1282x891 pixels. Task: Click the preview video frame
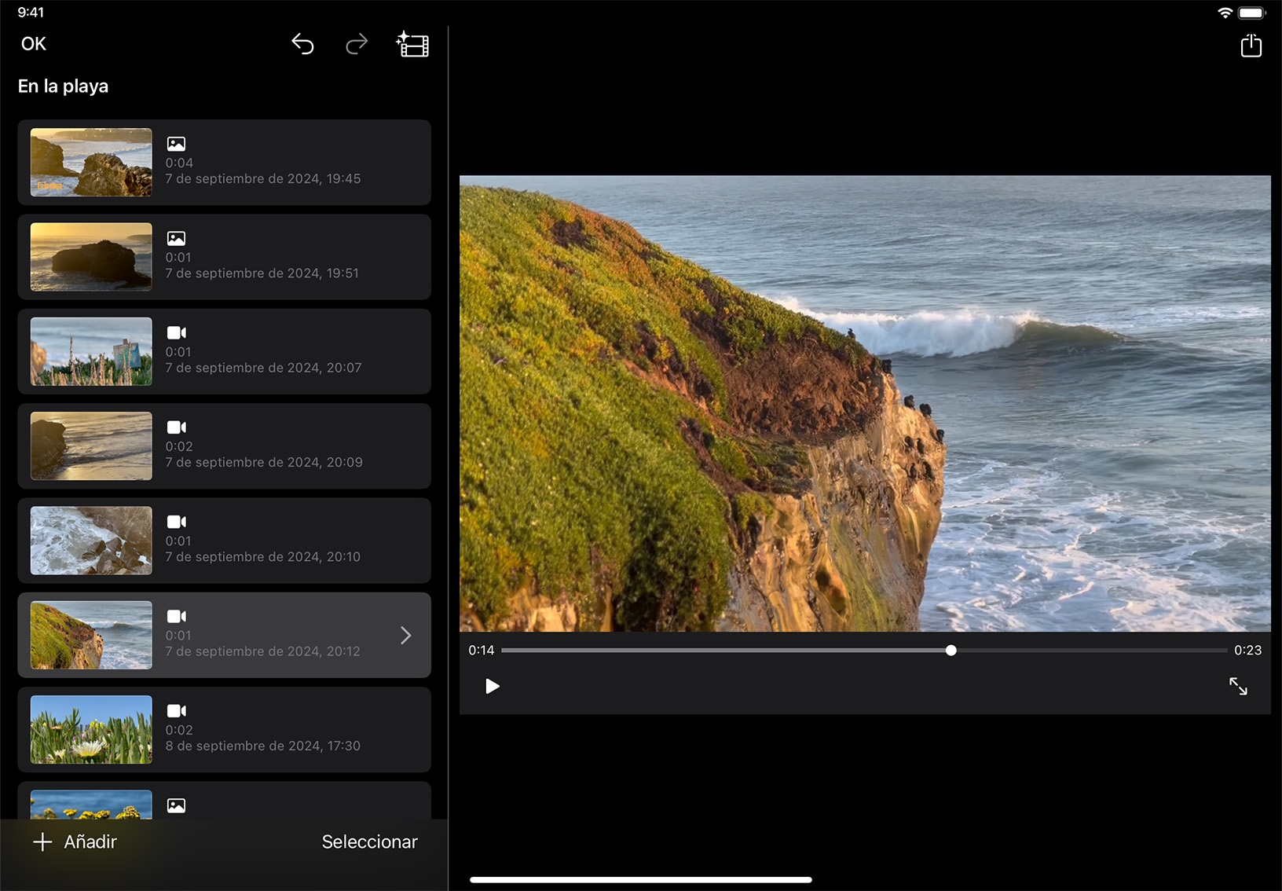pyautogui.click(x=865, y=403)
